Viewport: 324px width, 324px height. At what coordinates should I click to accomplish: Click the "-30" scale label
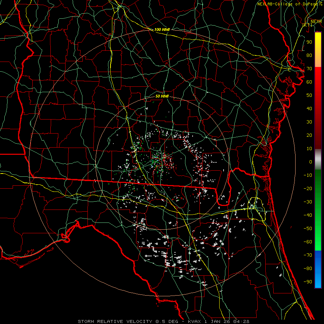click(308, 202)
